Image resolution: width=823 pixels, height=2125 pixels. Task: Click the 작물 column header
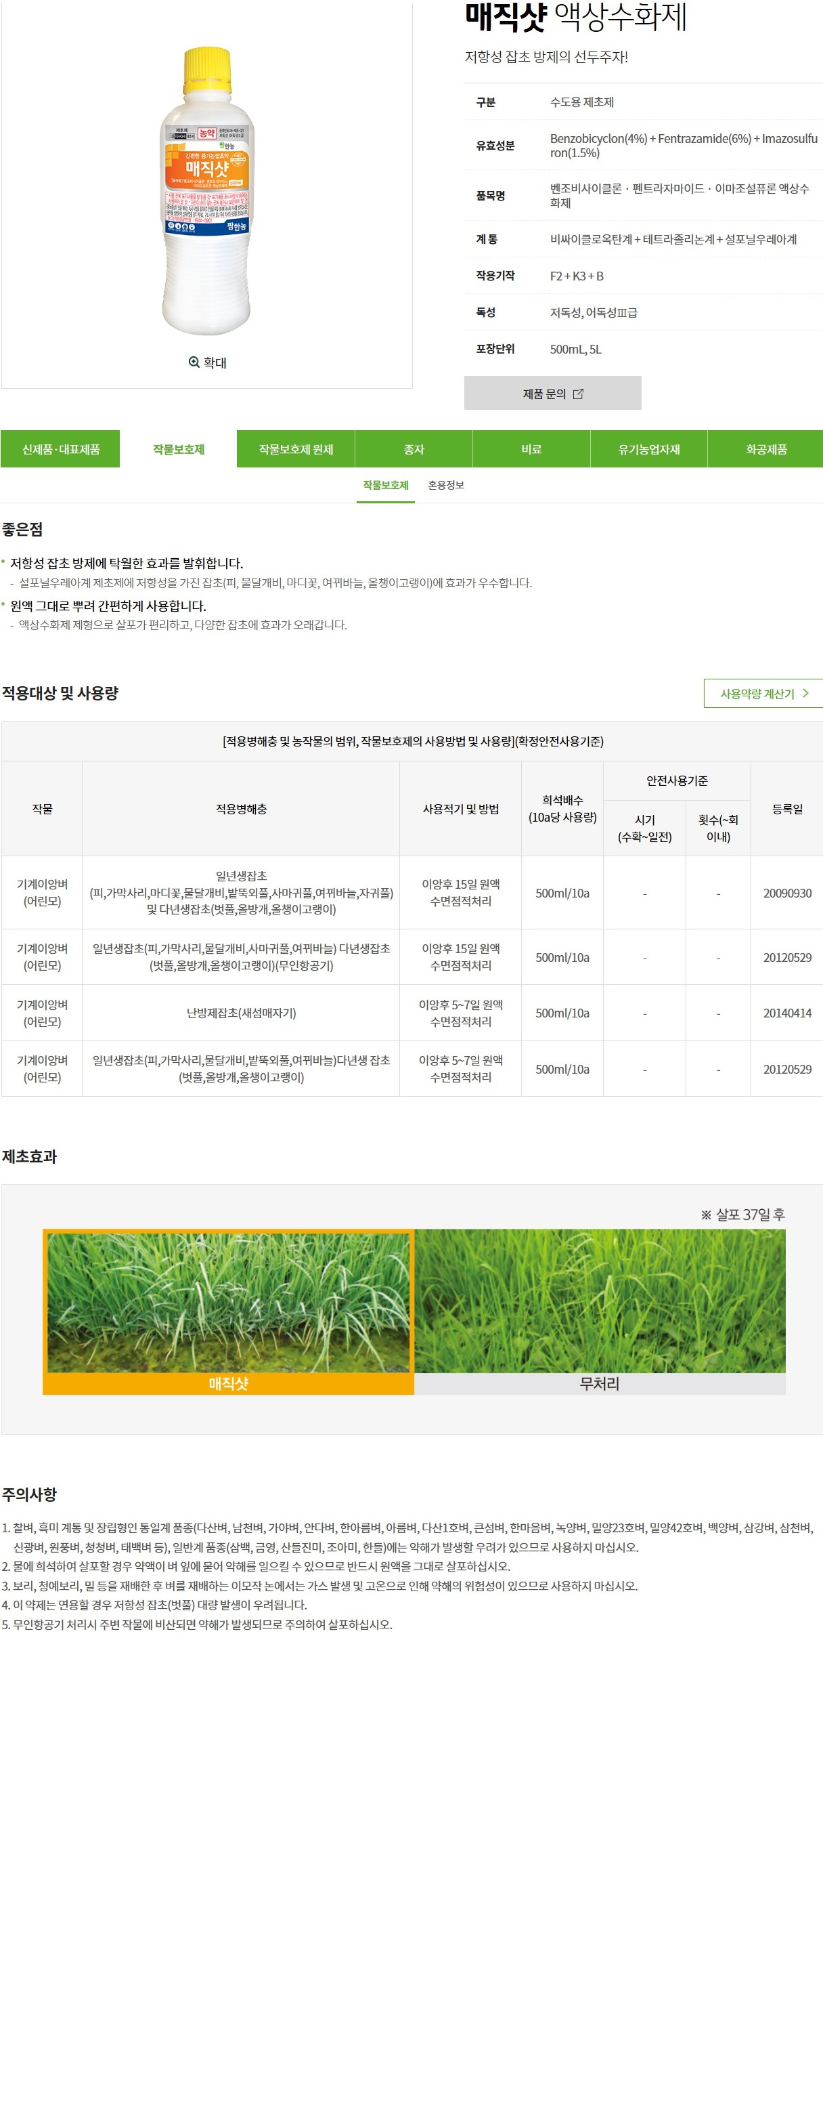click(x=42, y=808)
